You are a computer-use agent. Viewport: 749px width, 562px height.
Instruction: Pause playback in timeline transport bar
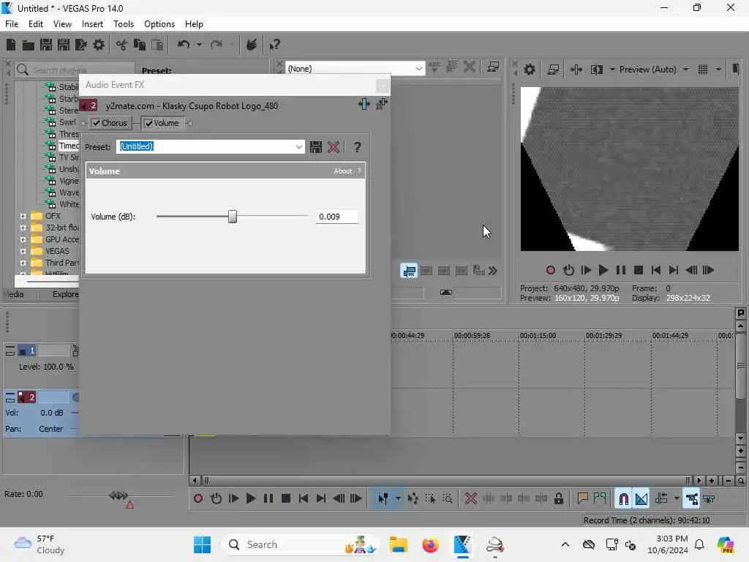coord(268,499)
